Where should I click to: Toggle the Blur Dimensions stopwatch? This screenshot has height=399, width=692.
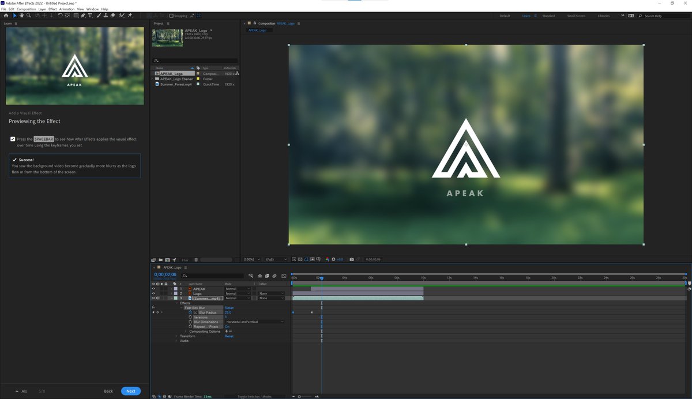(190, 322)
